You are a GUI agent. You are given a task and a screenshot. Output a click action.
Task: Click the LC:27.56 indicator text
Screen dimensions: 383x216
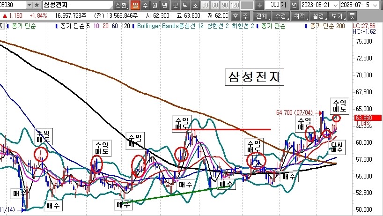click(364, 26)
